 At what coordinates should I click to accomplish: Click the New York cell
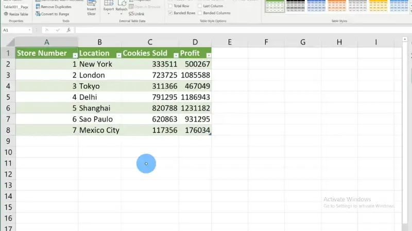(99, 64)
